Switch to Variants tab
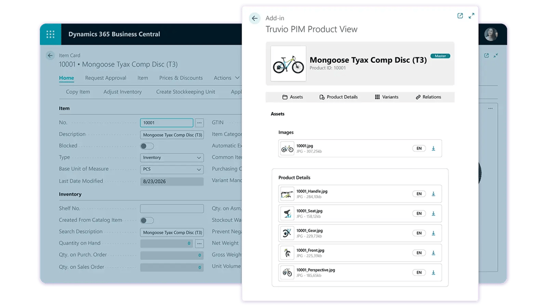The image size is (547, 307). [x=387, y=97]
